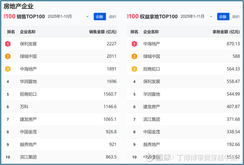Switch sales table to 金额 view
The width and height of the screenshot is (244, 165).
[100, 17]
